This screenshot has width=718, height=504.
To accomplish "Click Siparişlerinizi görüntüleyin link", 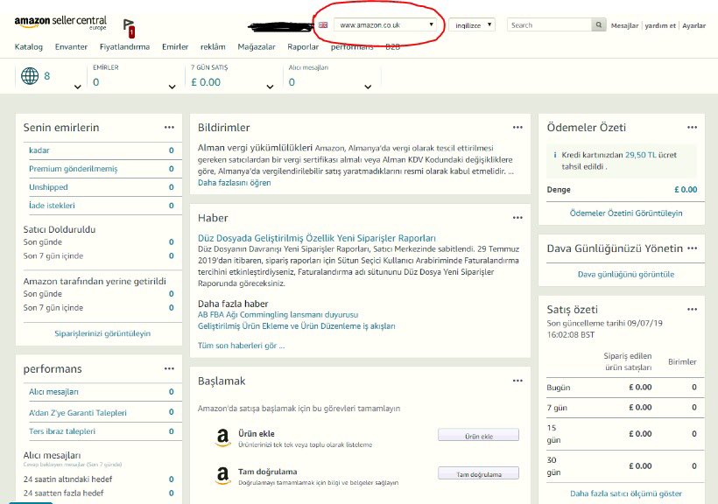I will click(102, 333).
